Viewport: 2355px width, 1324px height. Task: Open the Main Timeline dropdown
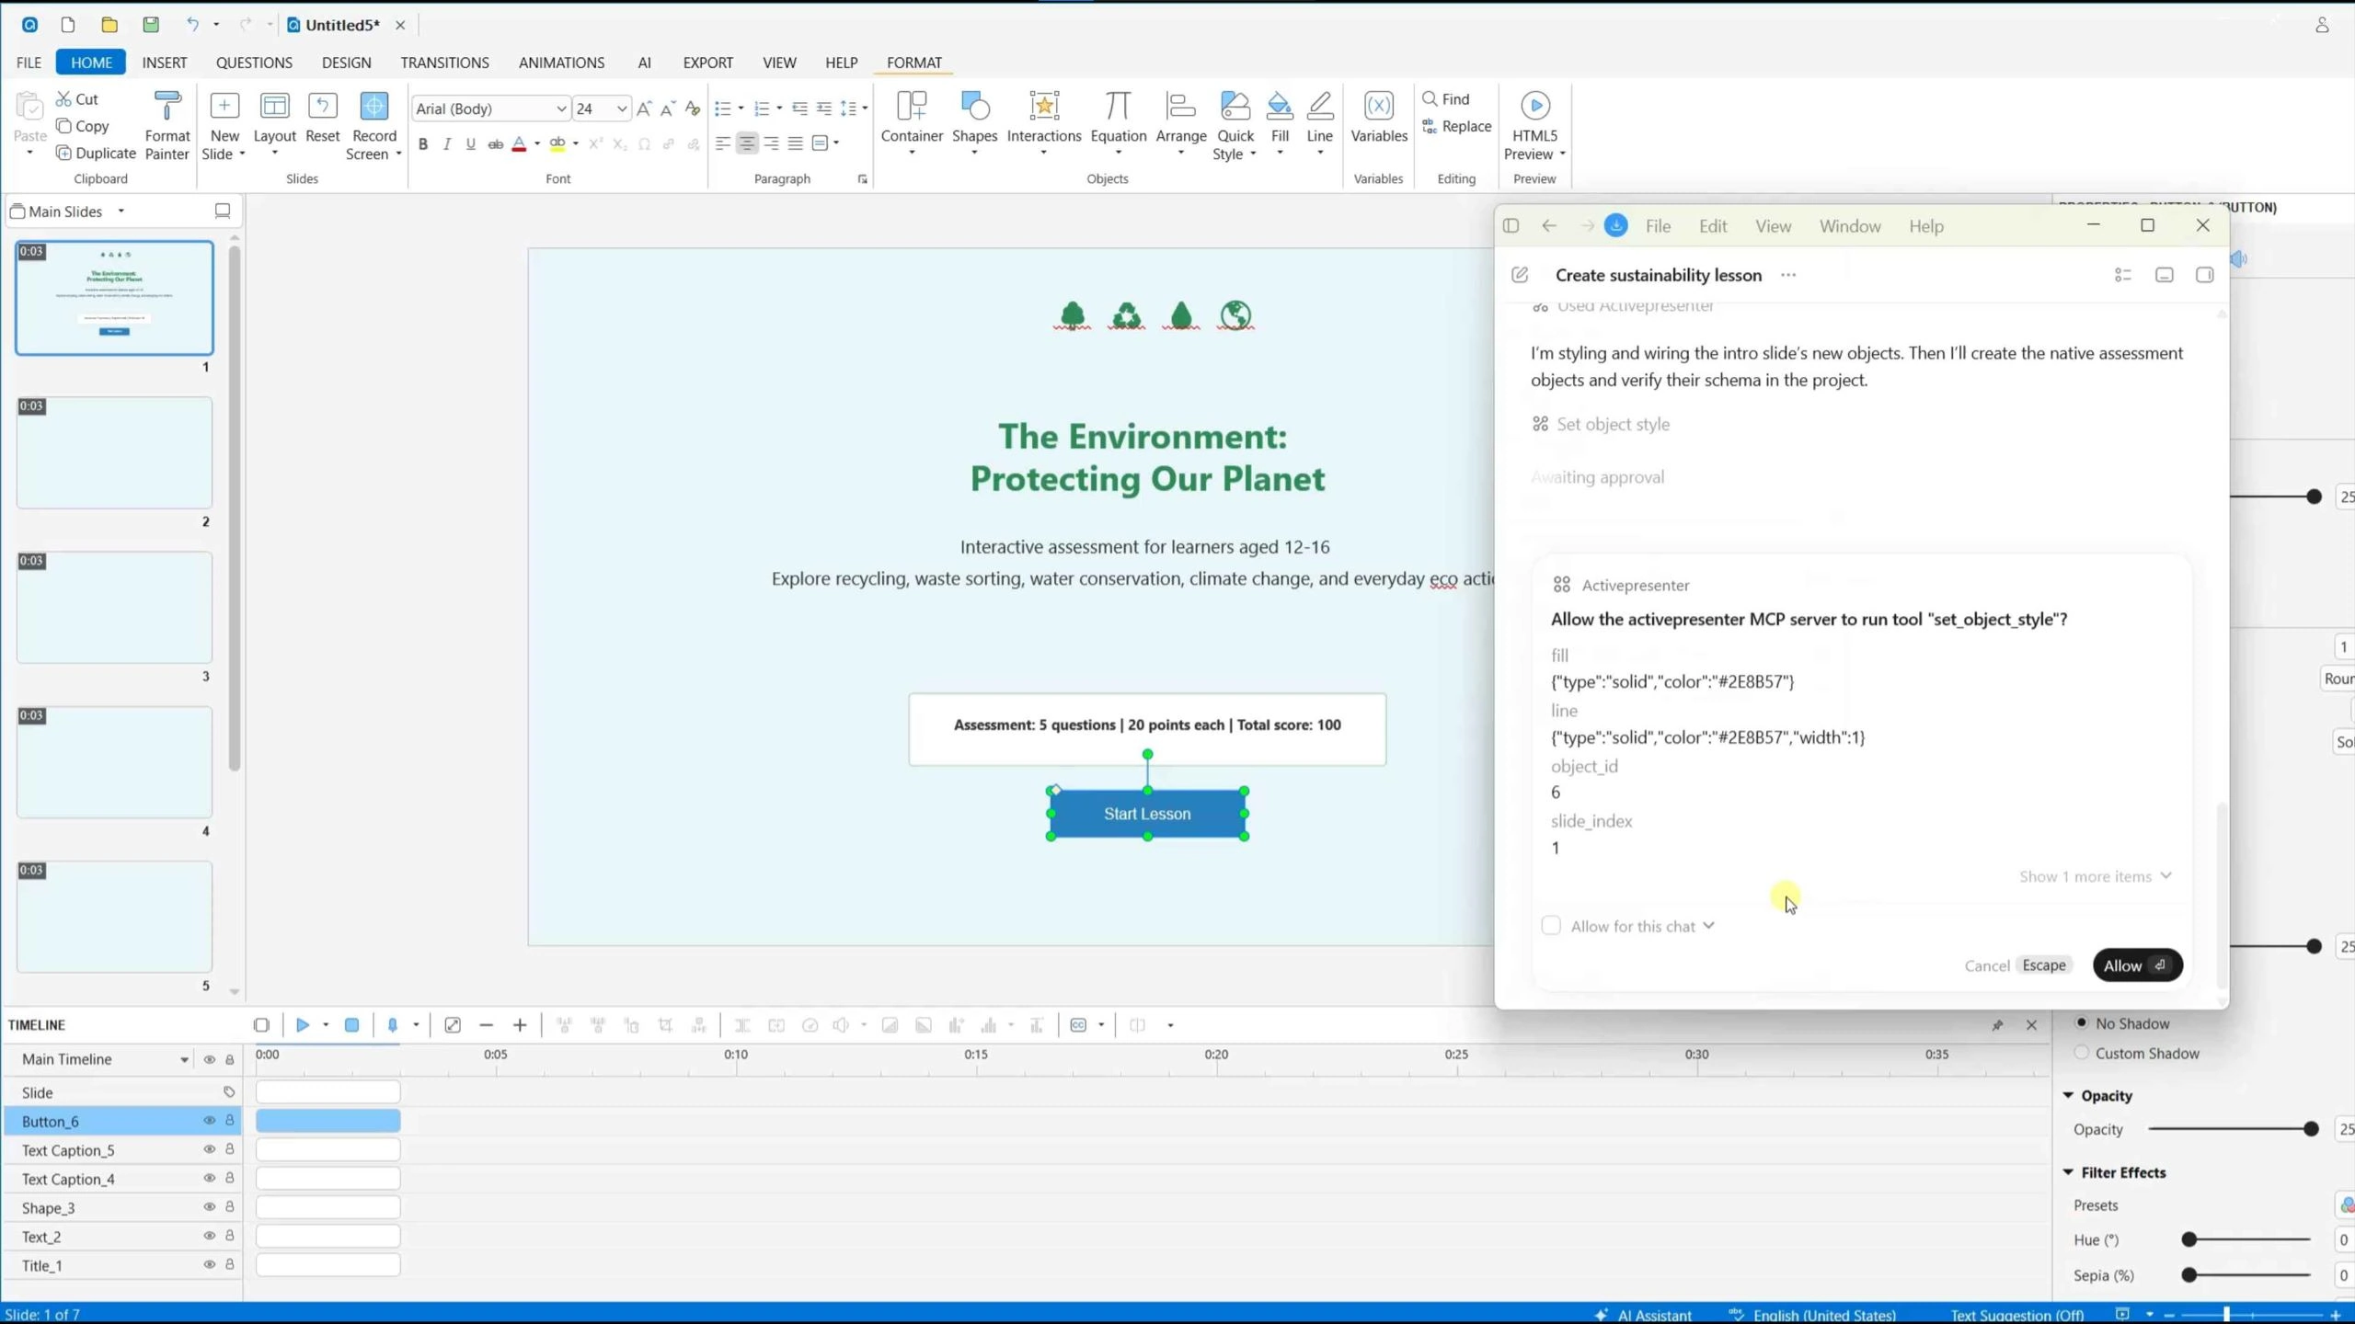pyautogui.click(x=184, y=1060)
